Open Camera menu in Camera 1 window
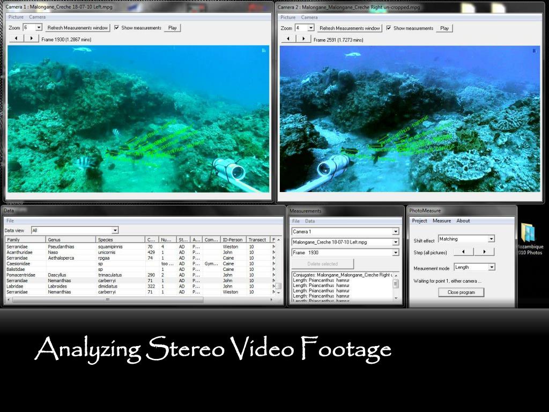The height and width of the screenshot is (412, 549). [37, 17]
